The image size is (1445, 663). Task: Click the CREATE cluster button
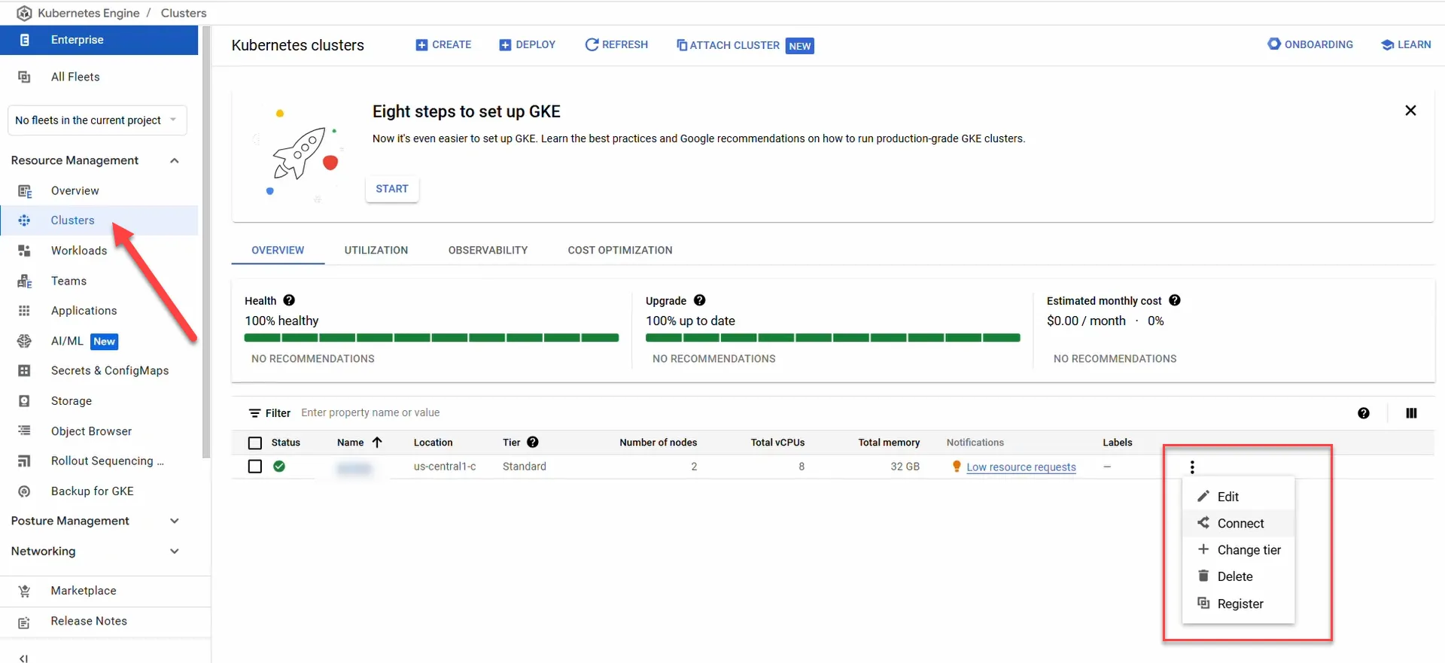443,44
